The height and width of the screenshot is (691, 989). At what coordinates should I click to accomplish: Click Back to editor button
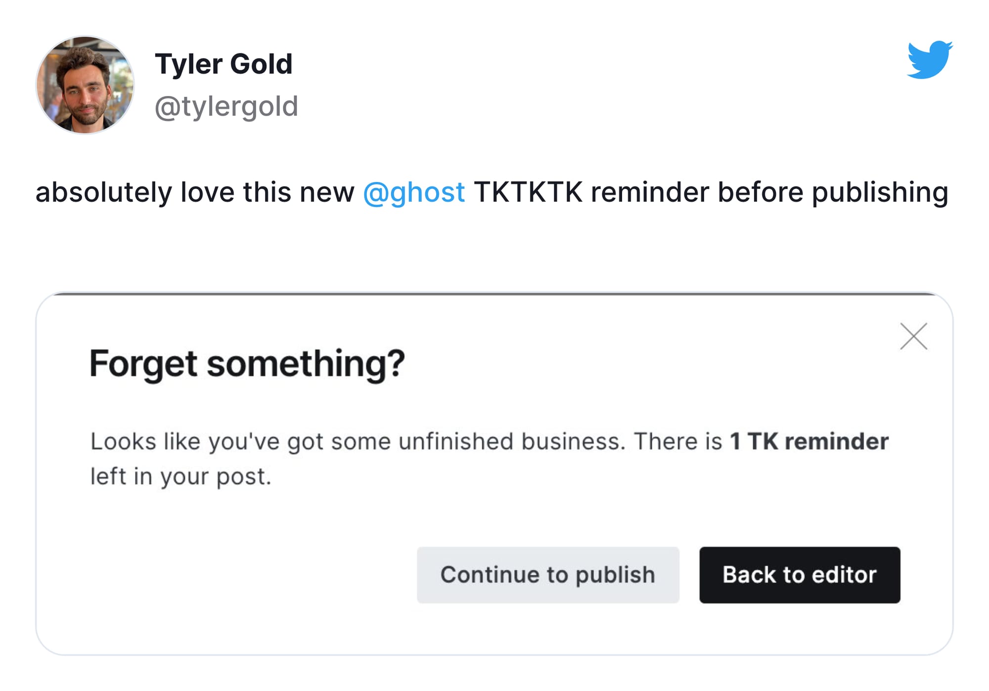coord(800,575)
